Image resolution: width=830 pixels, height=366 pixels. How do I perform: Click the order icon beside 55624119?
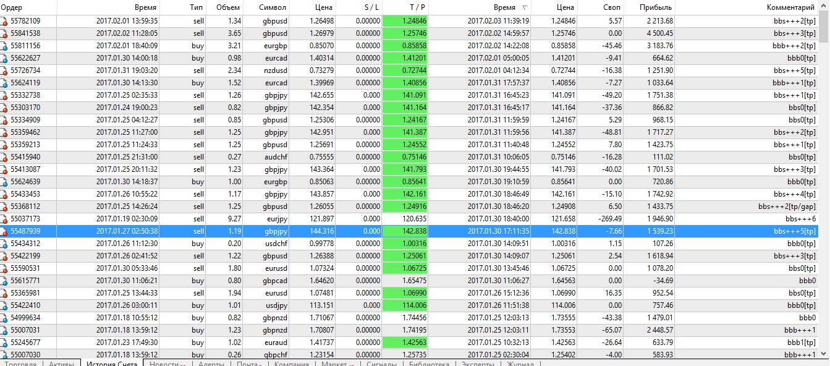tap(4, 83)
